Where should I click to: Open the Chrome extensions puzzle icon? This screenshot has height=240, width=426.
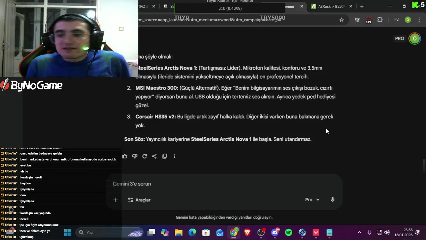tap(380, 20)
